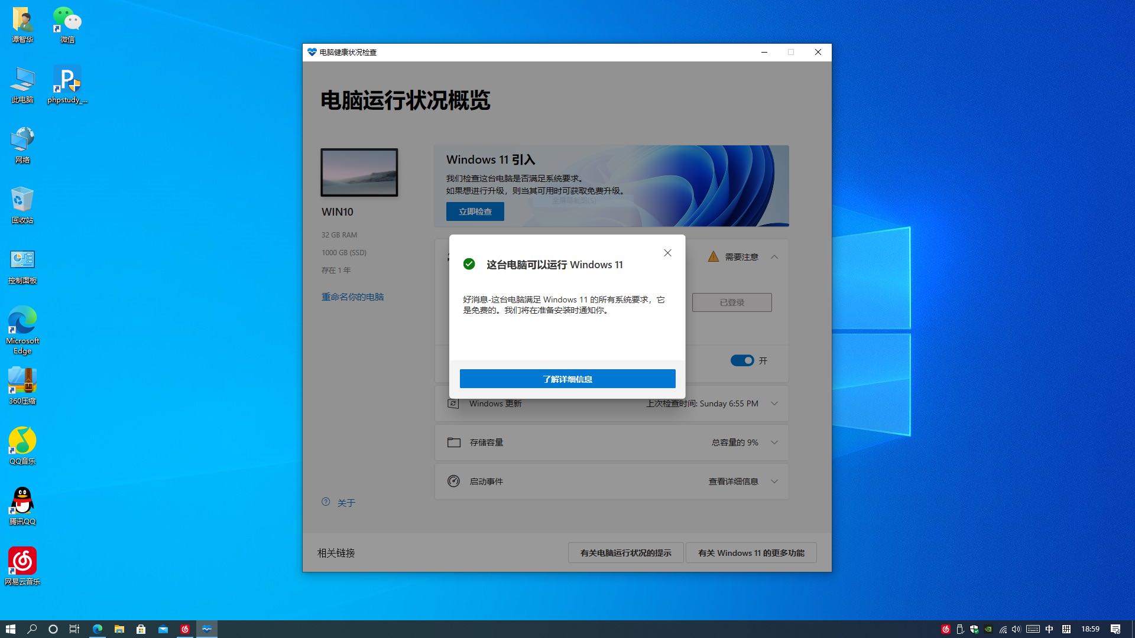The height and width of the screenshot is (638, 1135).
Task: Open 有关电脑运行状况的提示 link button
Action: click(x=625, y=553)
